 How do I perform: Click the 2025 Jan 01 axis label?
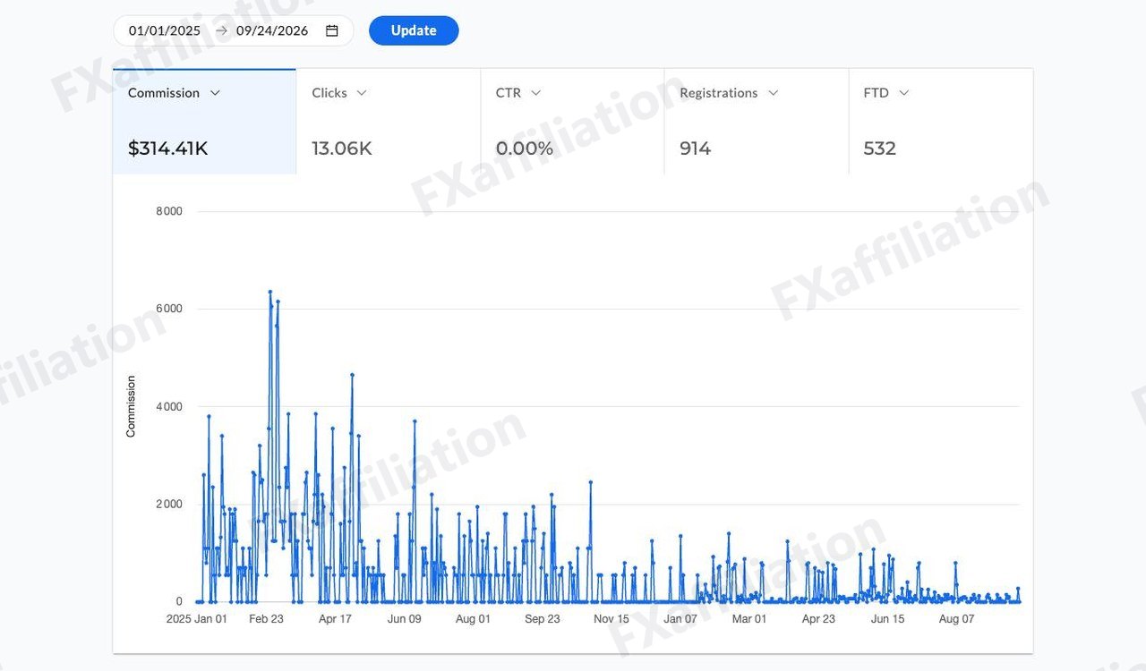coord(197,619)
